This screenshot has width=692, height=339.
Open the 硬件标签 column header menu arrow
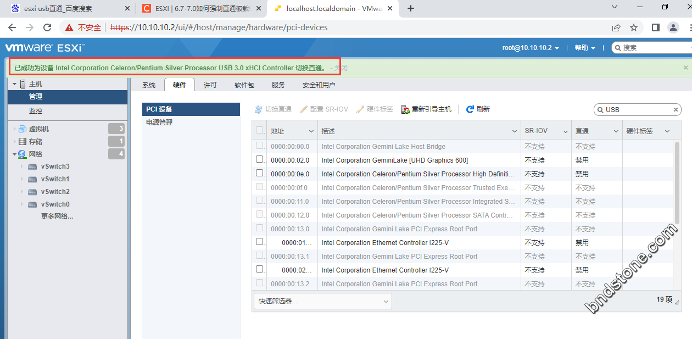point(667,131)
